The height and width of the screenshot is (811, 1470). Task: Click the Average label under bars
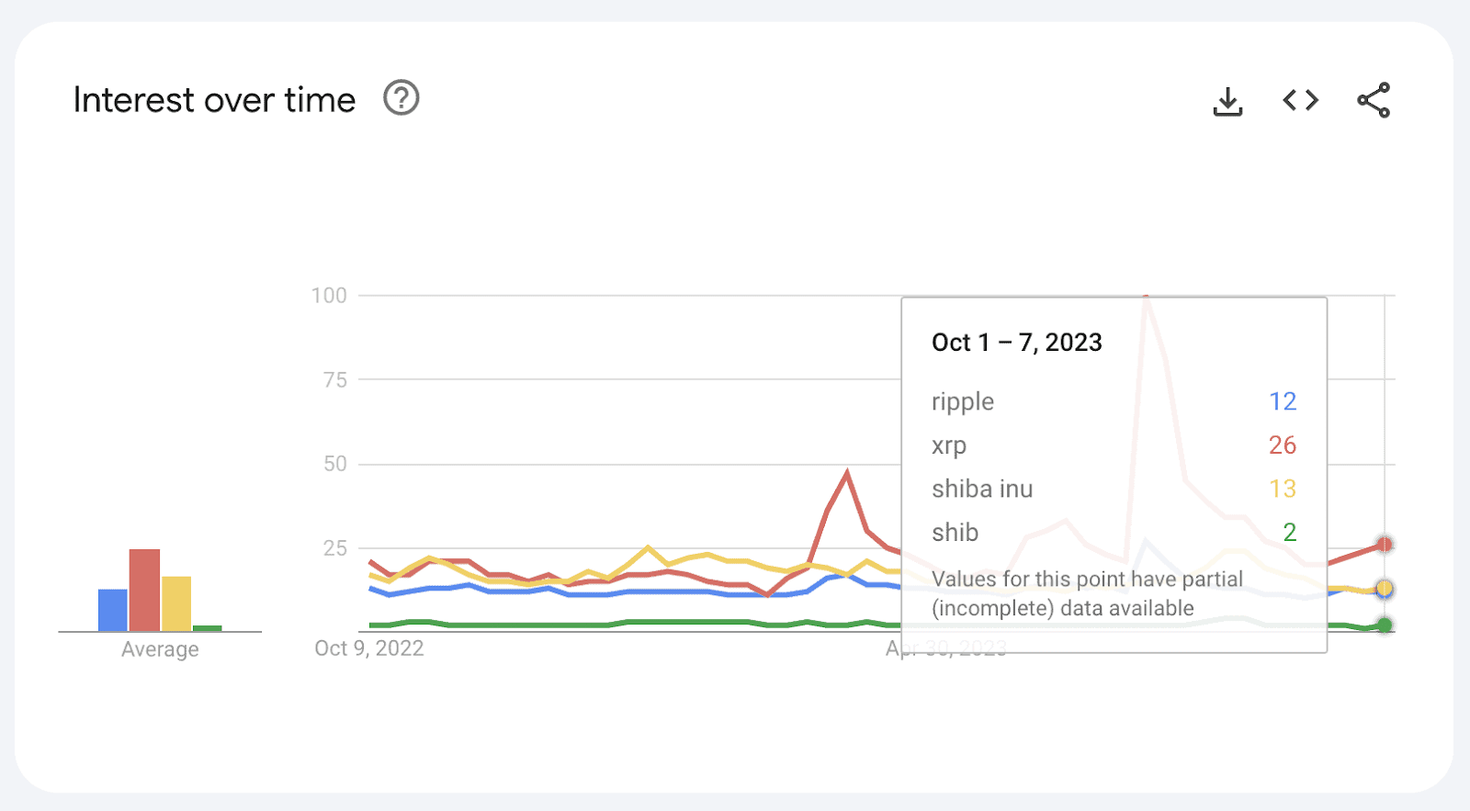point(160,649)
